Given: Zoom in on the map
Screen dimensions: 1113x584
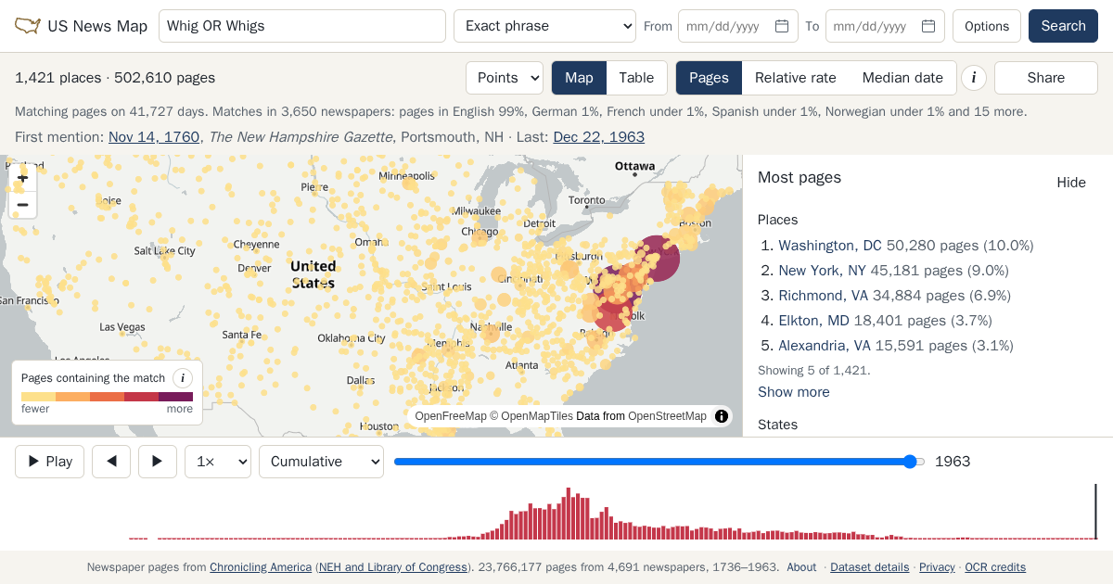Looking at the screenshot, I should pyautogui.click(x=23, y=178).
